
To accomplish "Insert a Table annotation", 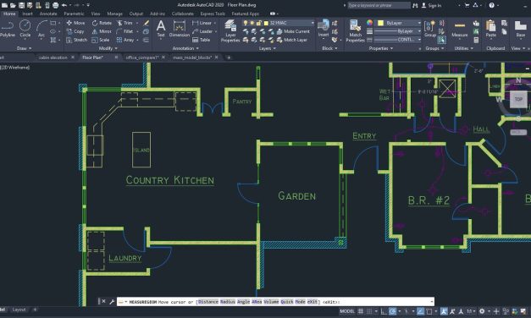I will point(202,40).
